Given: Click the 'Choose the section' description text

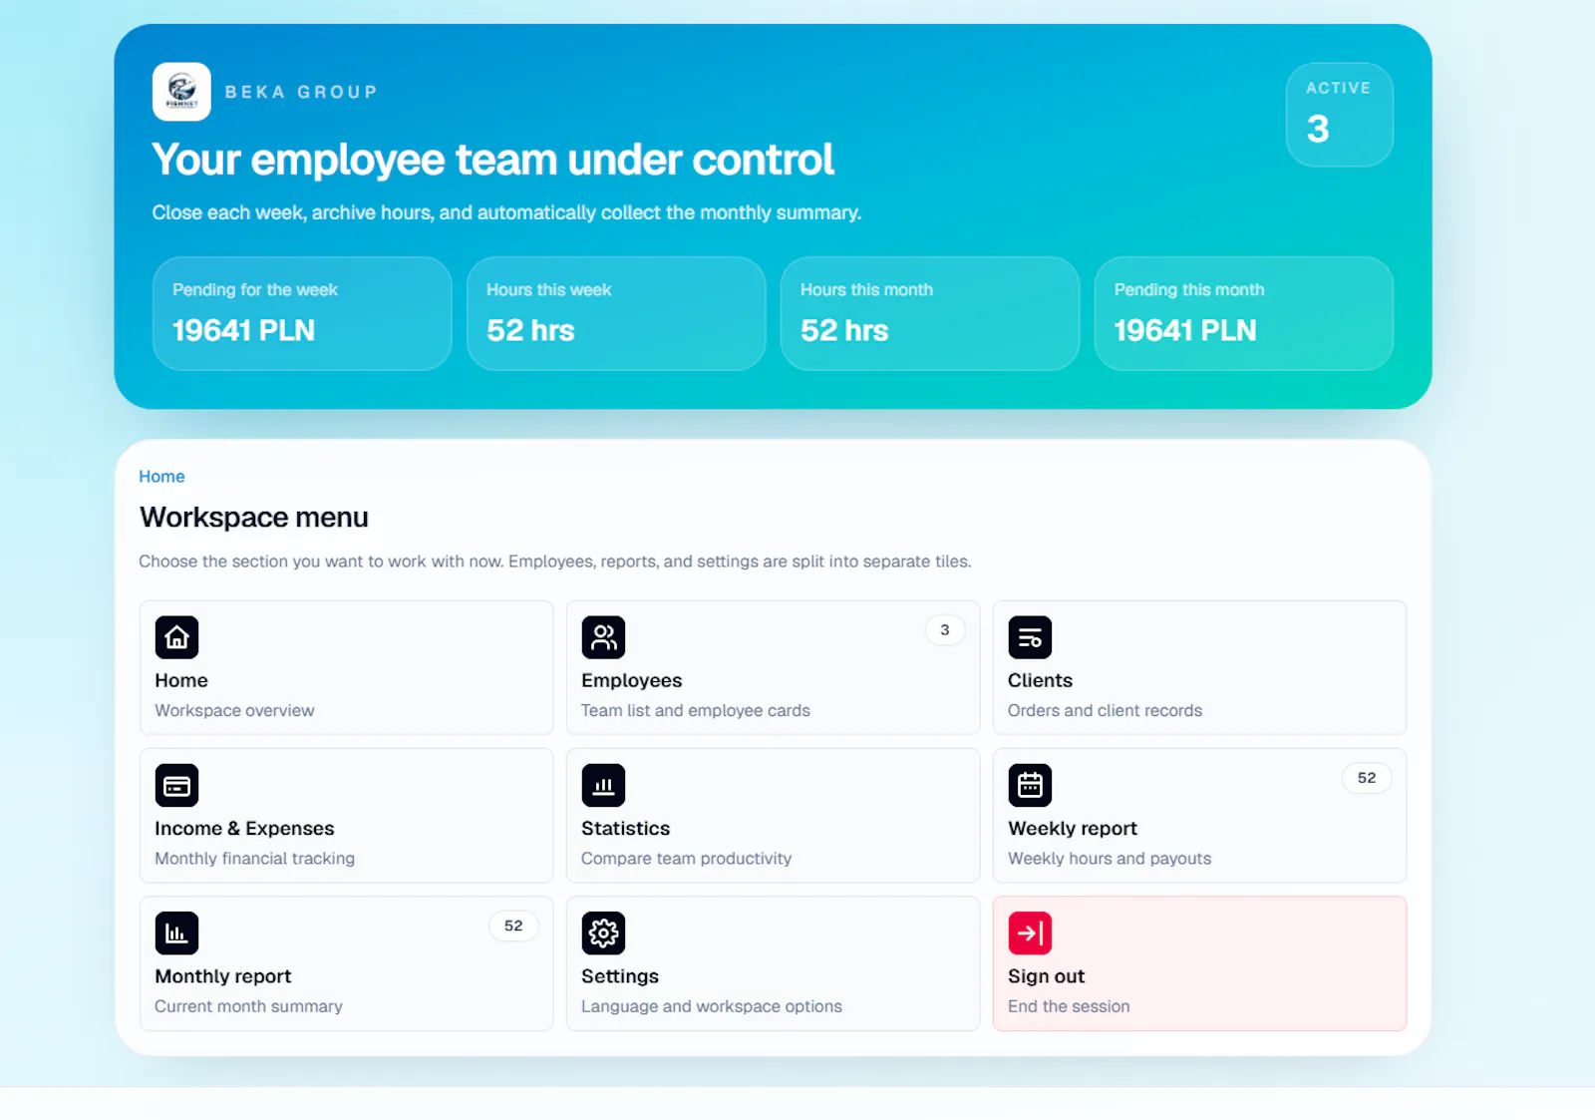Looking at the screenshot, I should pyautogui.click(x=554, y=561).
